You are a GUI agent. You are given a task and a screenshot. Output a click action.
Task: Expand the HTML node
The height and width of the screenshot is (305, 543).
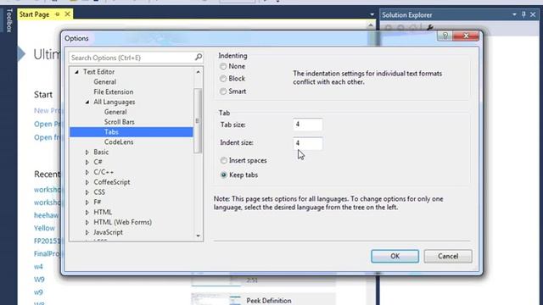point(87,213)
